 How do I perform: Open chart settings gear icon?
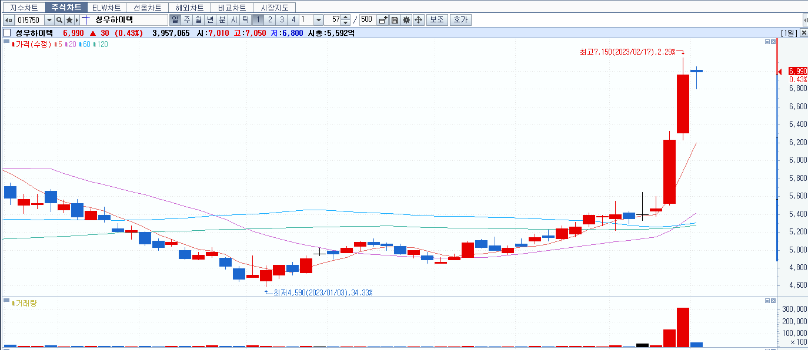(x=406, y=20)
